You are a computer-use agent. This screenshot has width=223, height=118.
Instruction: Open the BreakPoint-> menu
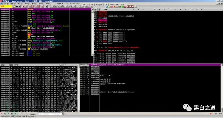(x=75, y=4)
